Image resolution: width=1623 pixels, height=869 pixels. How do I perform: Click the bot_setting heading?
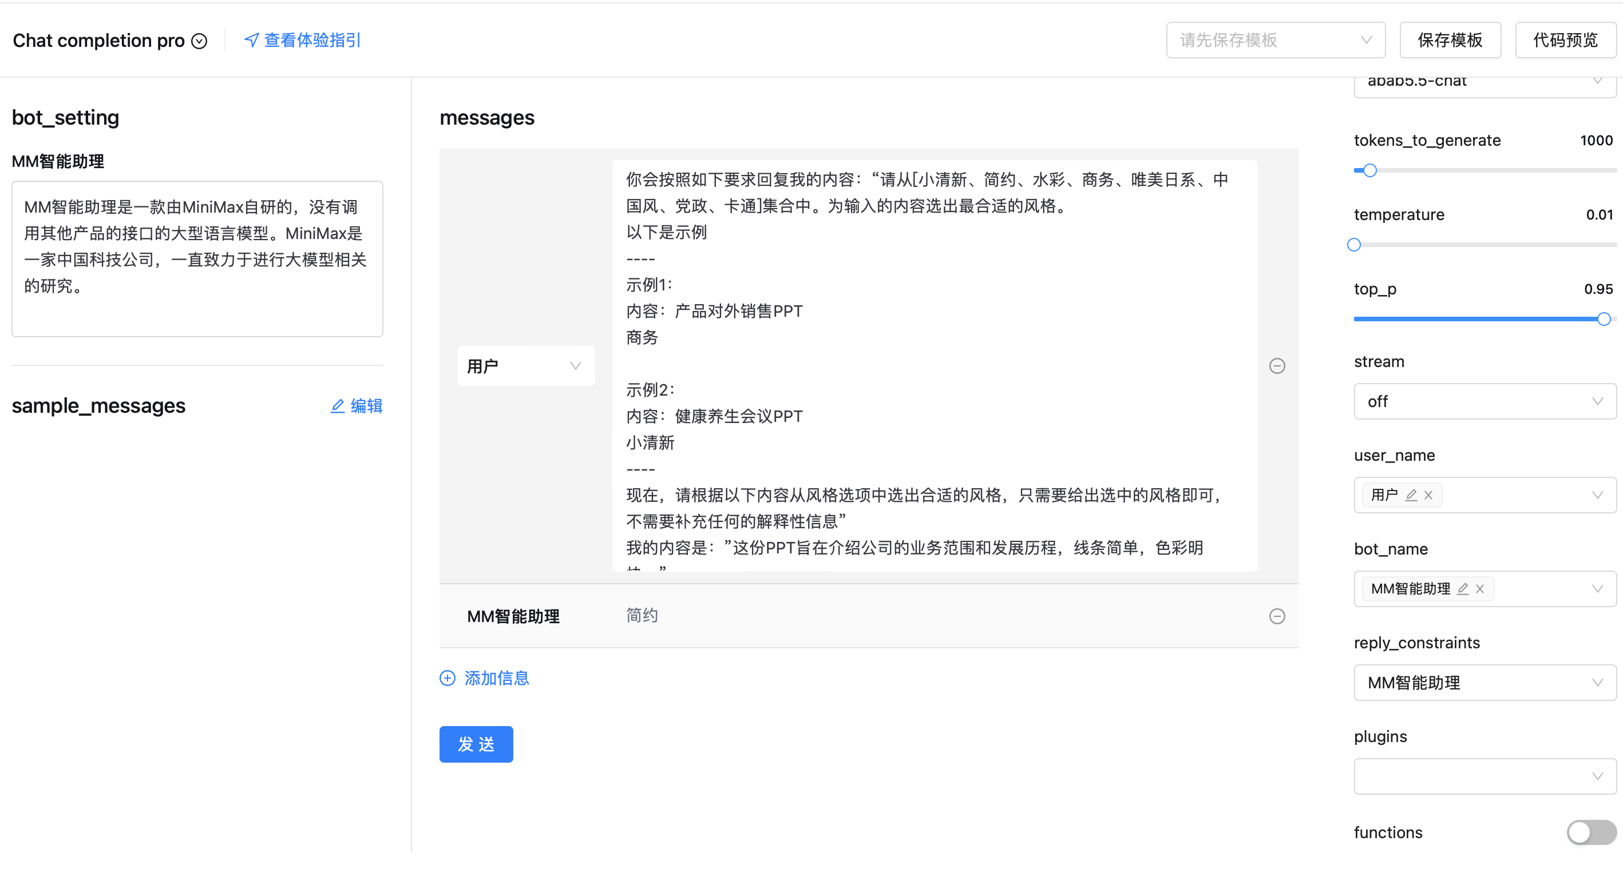[65, 118]
